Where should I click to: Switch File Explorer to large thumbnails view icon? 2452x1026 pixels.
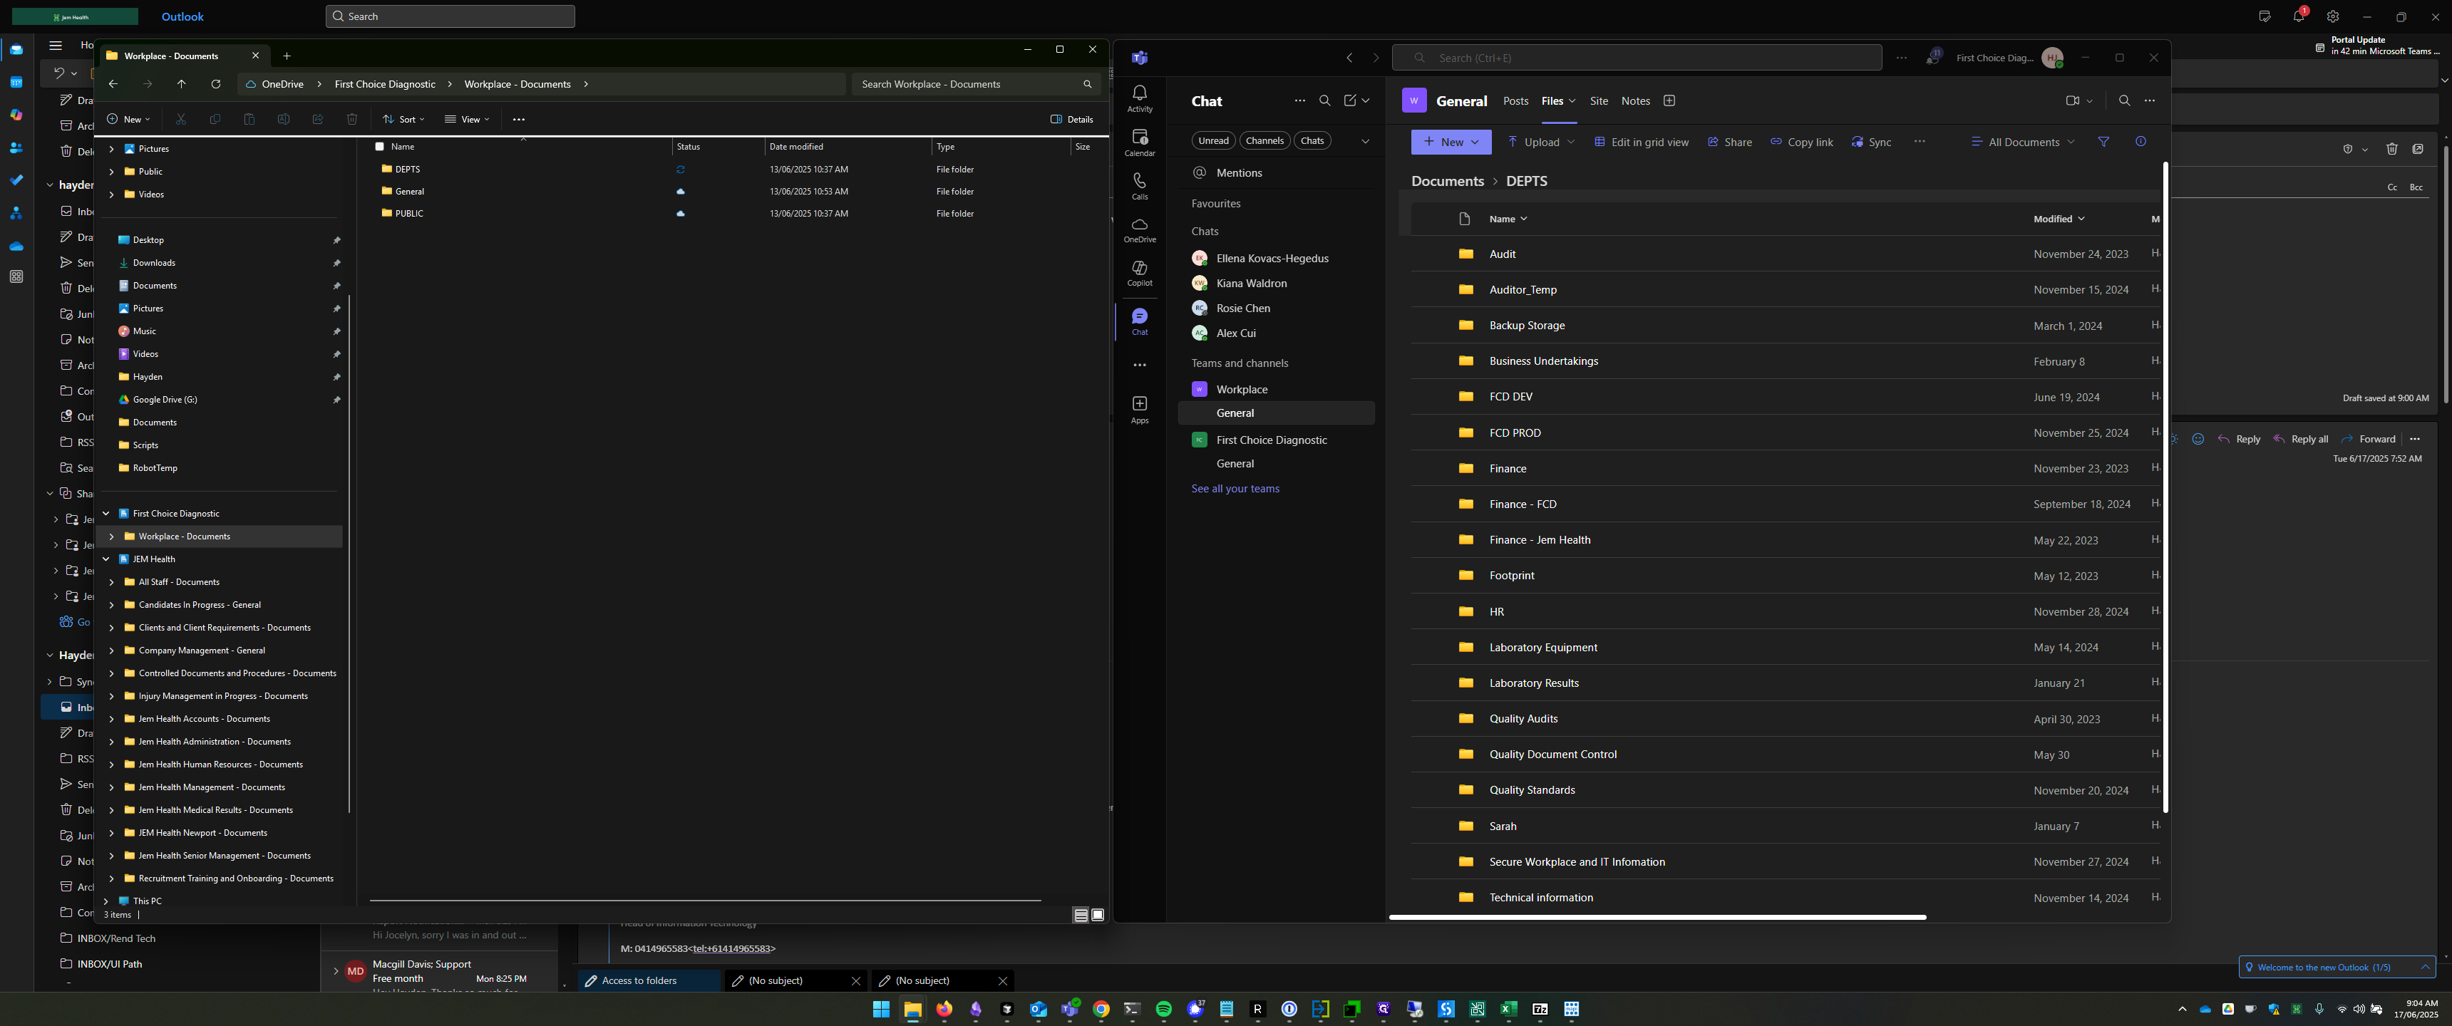pos(1098,915)
